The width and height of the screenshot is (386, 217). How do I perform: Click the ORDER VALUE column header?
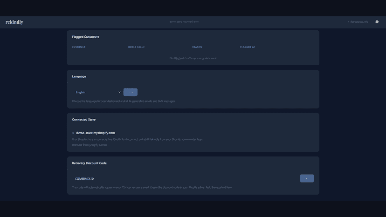[136, 47]
